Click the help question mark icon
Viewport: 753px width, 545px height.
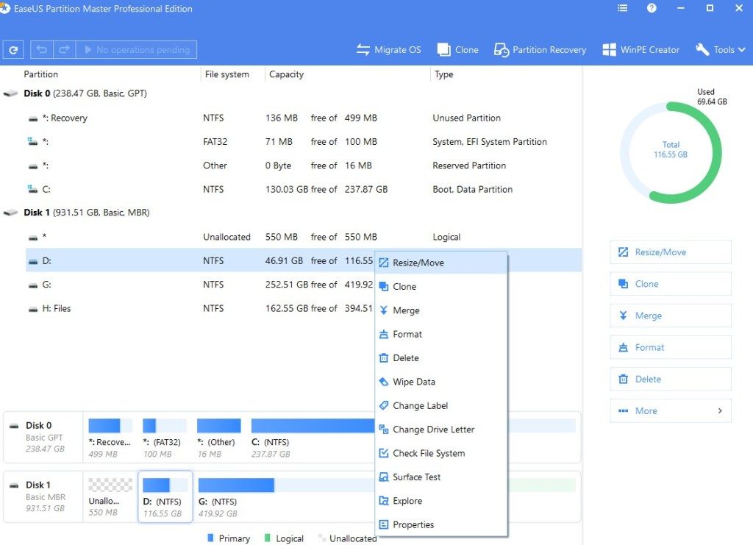coord(652,8)
